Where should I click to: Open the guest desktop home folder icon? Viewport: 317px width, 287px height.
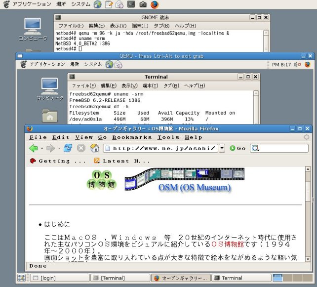[50, 116]
